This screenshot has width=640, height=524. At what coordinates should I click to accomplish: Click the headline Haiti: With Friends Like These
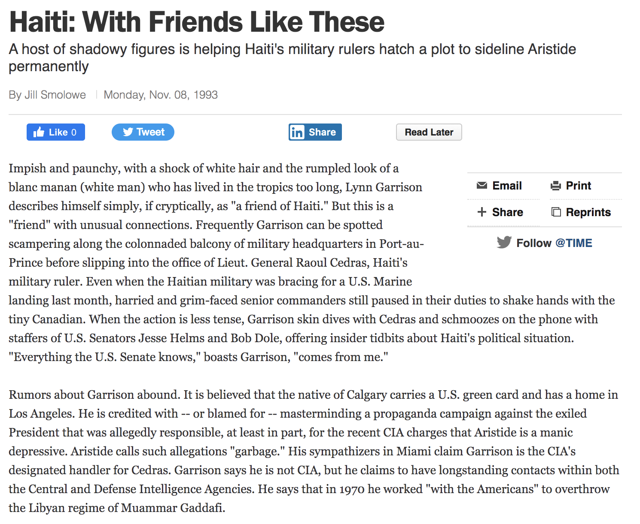pyautogui.click(x=197, y=22)
